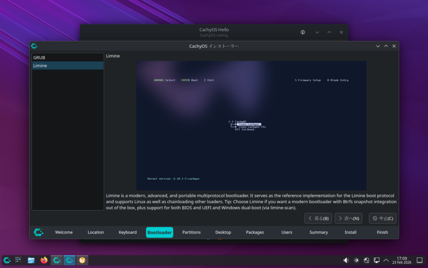This screenshot has width=428, height=268.
Task: Click the 戻る(B) back button
Action: click(318, 218)
